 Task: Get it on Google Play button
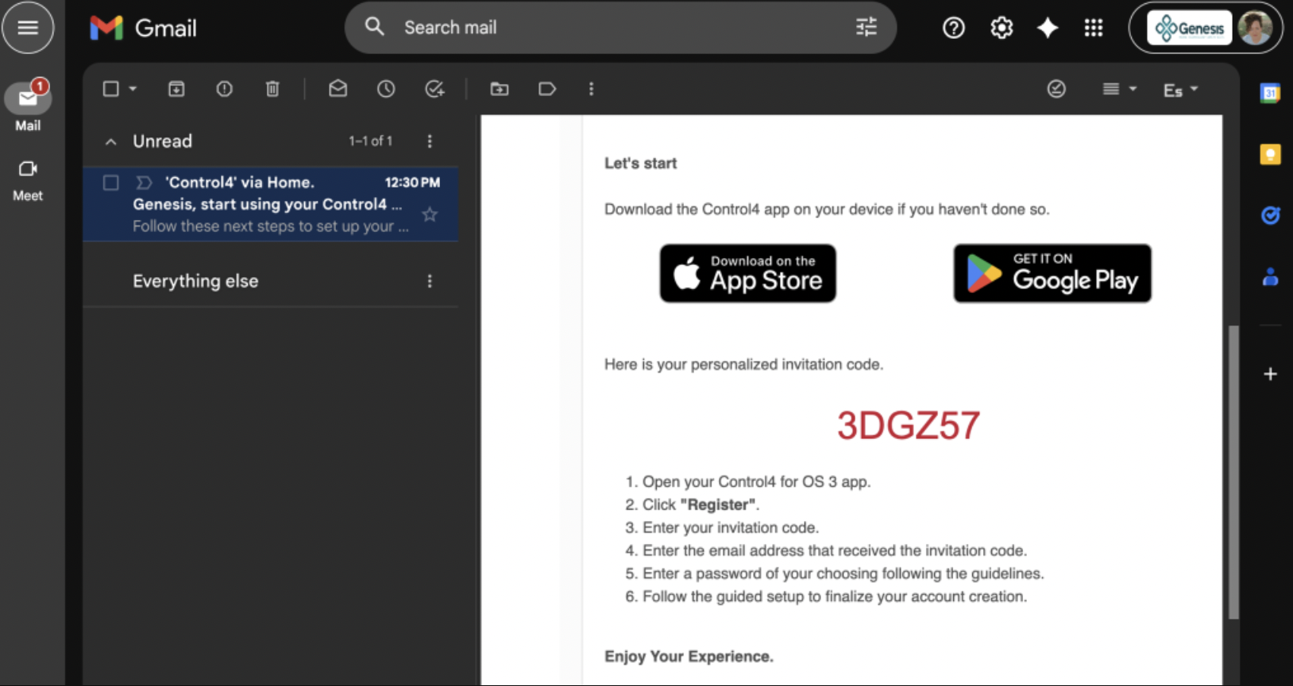[1052, 273]
